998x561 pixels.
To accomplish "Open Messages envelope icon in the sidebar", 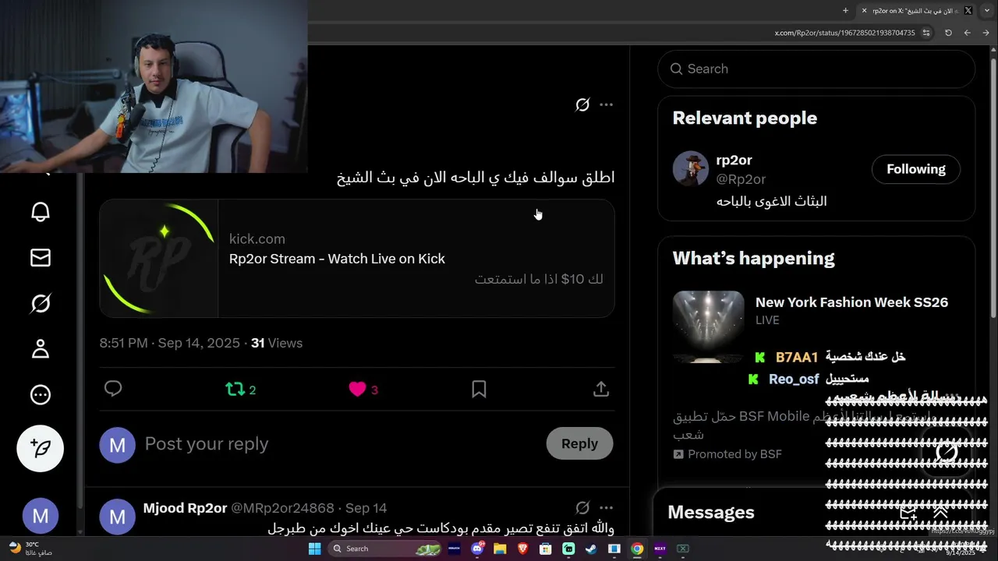I will point(41,258).
